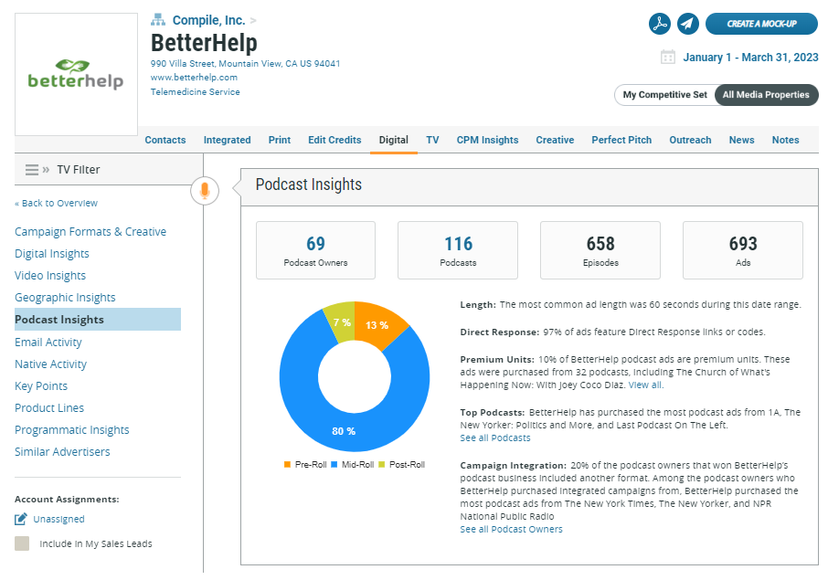Screen dimensions: 828x580
Task: Click the edit assignment pencil icon
Action: tap(21, 520)
